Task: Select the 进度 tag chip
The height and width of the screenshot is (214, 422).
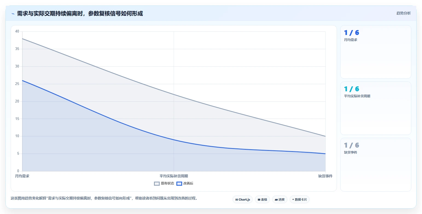Action: 280,200
